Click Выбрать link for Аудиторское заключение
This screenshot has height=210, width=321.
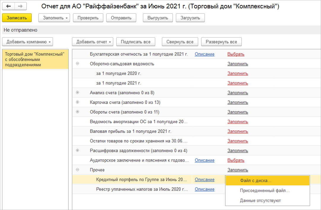tap(236, 160)
